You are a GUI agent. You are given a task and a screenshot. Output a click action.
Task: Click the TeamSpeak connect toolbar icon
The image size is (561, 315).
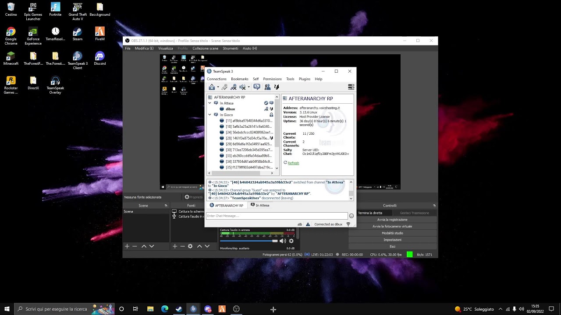[212, 87]
